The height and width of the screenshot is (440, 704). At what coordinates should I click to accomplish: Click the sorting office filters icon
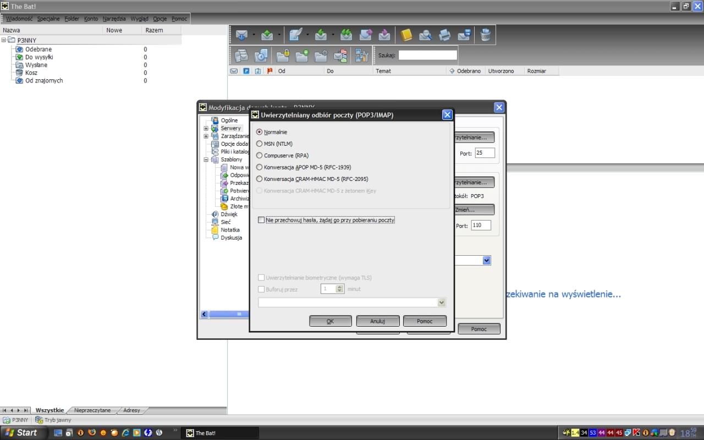[340, 55]
